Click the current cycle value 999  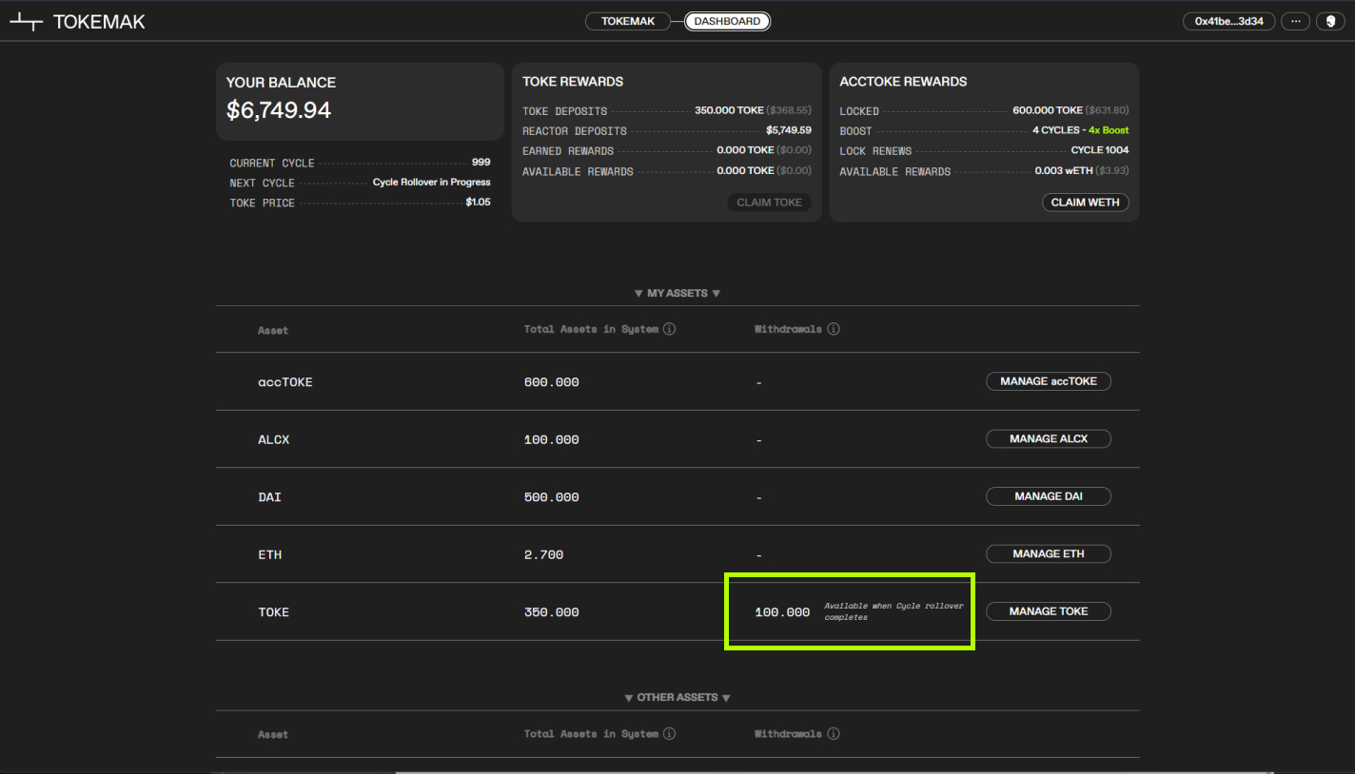tap(481, 163)
